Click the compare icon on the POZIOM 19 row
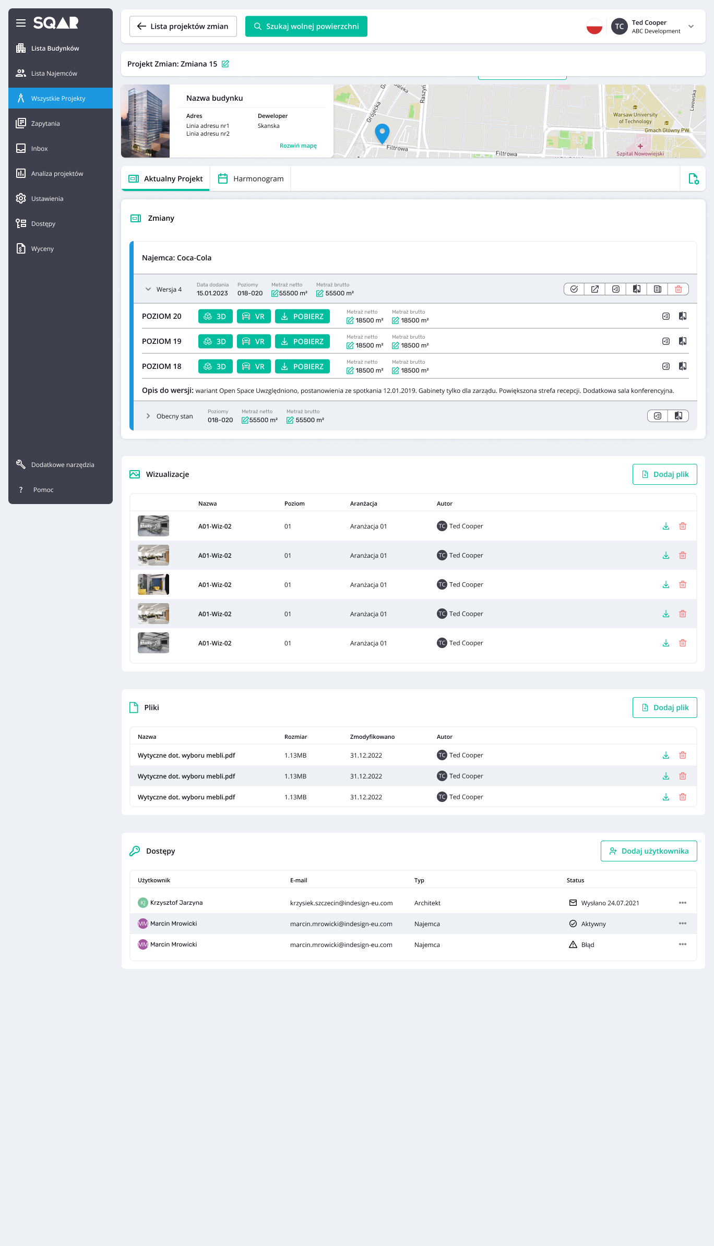This screenshot has width=714, height=1246. tap(682, 341)
